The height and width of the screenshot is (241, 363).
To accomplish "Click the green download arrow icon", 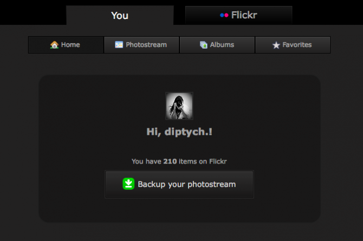I will [x=128, y=184].
